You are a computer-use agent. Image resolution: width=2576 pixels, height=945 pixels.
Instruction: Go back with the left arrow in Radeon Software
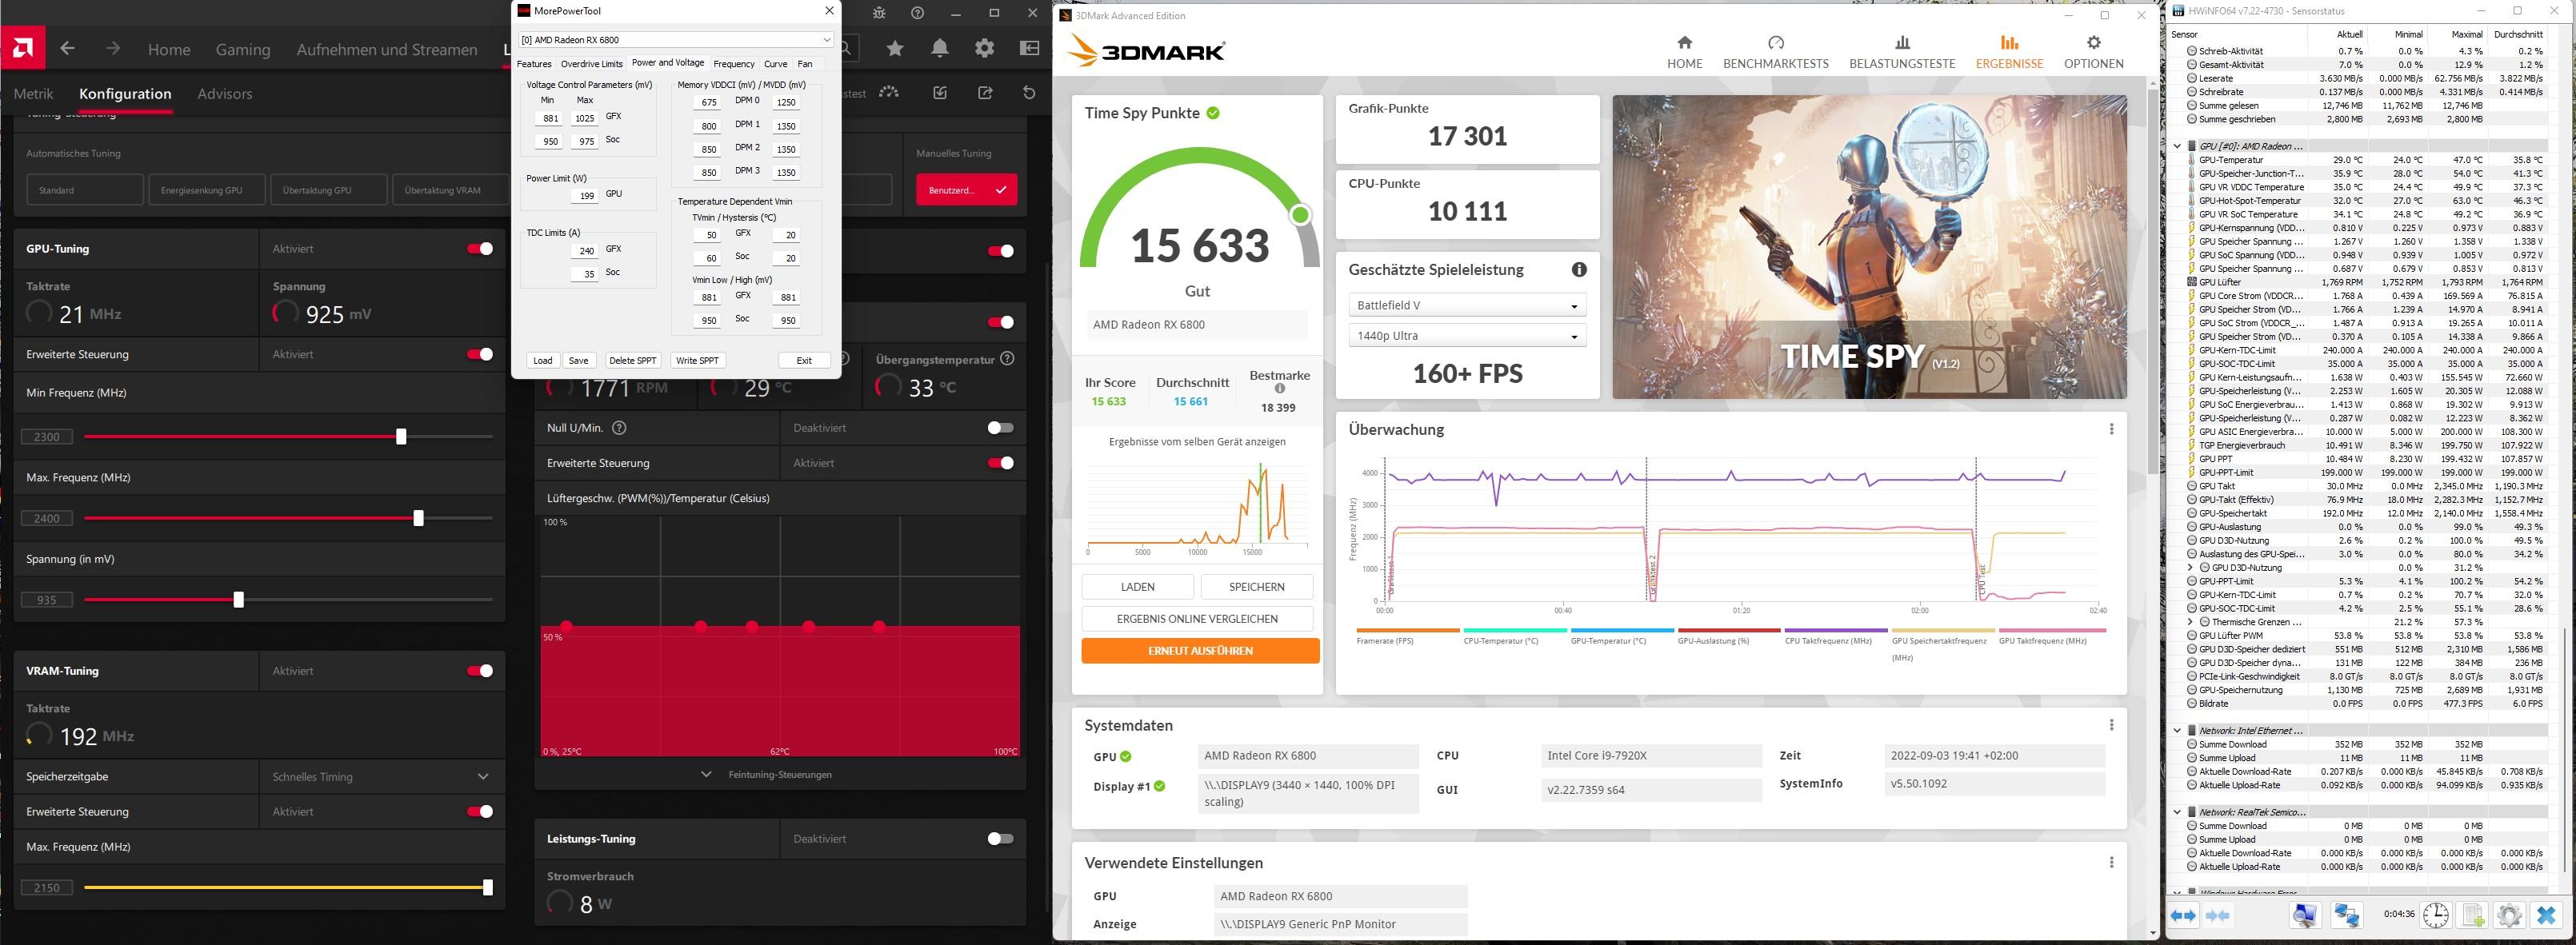67,48
